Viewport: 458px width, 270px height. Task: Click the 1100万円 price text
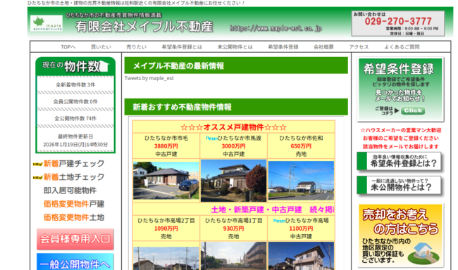click(x=301, y=229)
